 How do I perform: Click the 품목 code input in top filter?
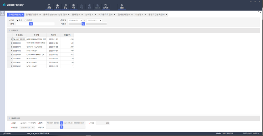tap(22, 24)
